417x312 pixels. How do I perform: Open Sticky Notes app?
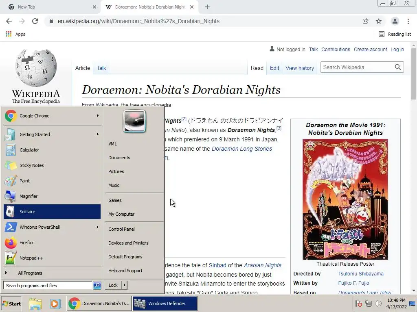tap(52, 165)
